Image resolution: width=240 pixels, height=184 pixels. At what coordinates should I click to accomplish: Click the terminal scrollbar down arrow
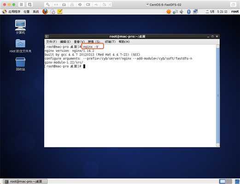click(218, 145)
